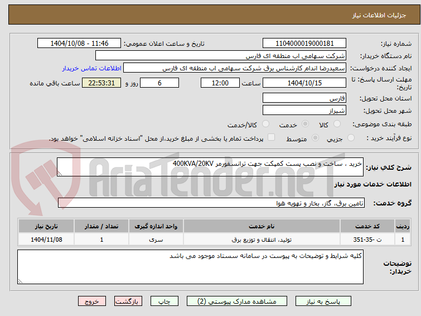
Task: Click the deadline date field 1404/10/15
Action: (x=304, y=83)
